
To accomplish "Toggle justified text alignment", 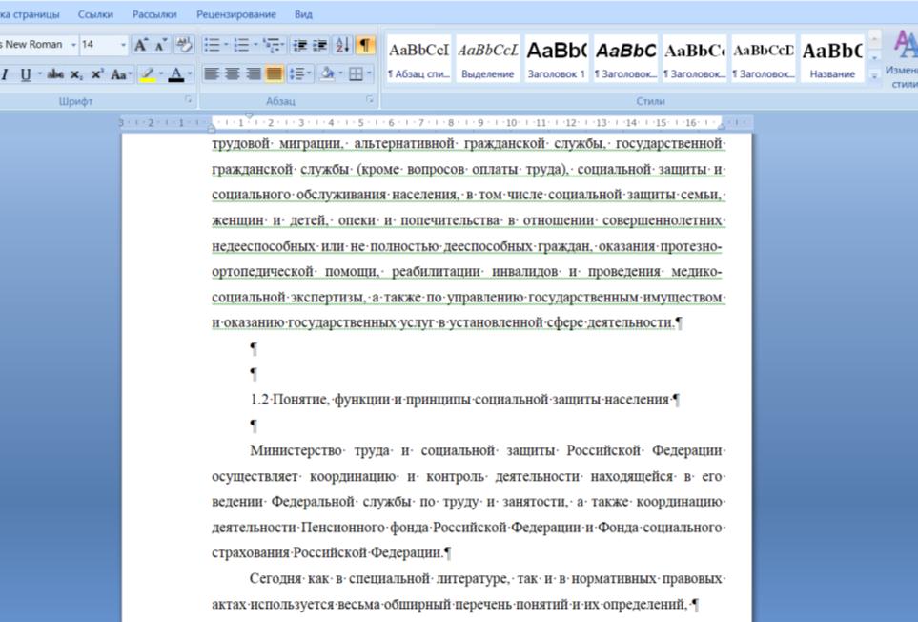I will pos(274,74).
